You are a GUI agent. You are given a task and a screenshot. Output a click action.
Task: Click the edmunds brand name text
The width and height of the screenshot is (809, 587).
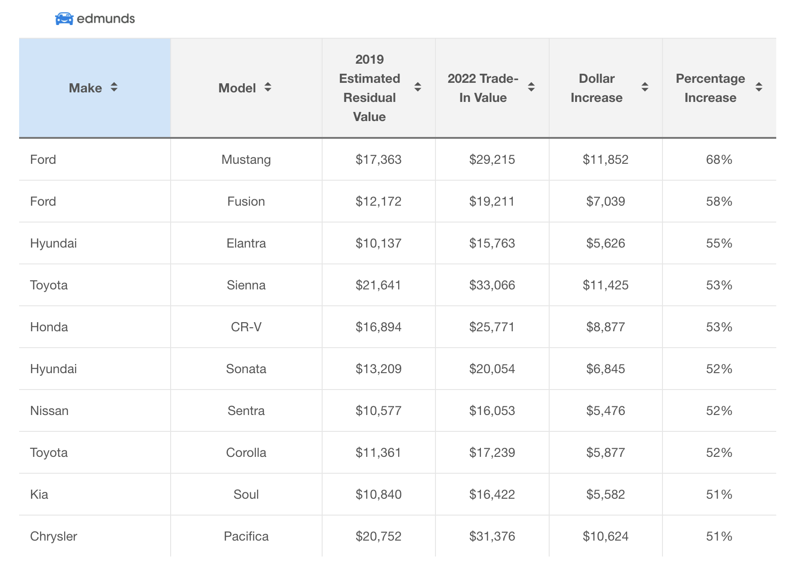pos(106,19)
